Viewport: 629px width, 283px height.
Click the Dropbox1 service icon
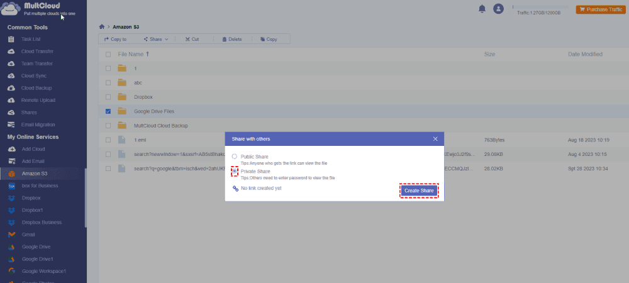click(12, 210)
